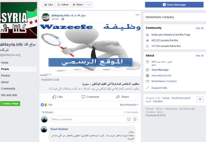Toggle Like on the page header
Viewport: 206px width, 142px height.
(x=48, y=5)
